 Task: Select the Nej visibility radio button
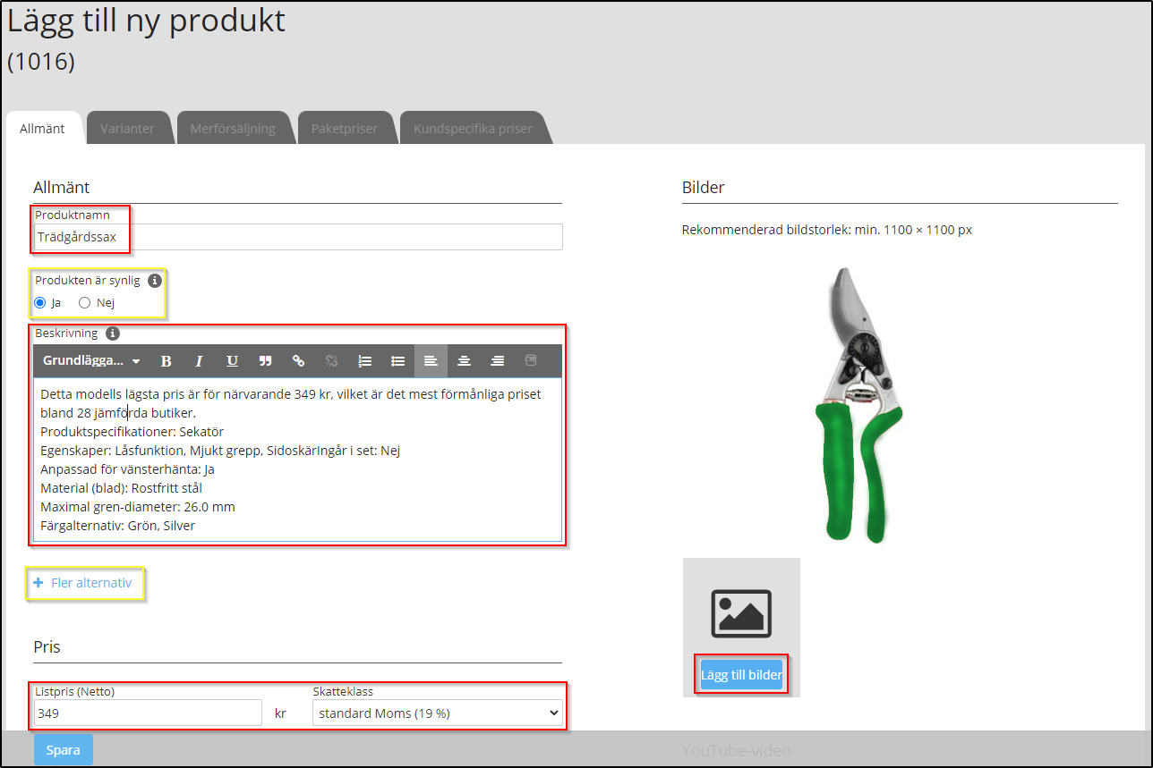coord(85,303)
